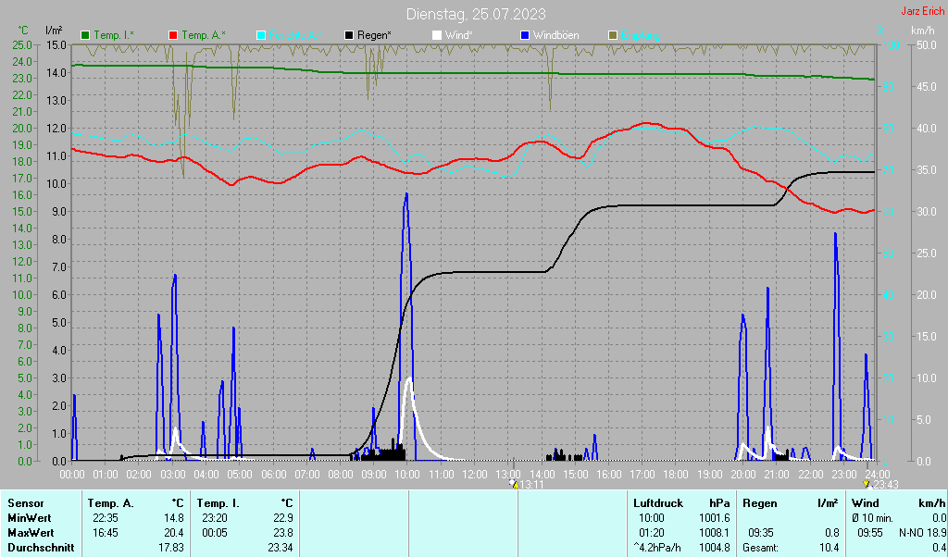Click the '23:20' time cell

[214, 518]
